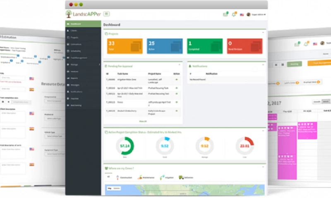The image size is (331, 198).
Task: Filter crews by Construction
Action: (x=124, y=178)
